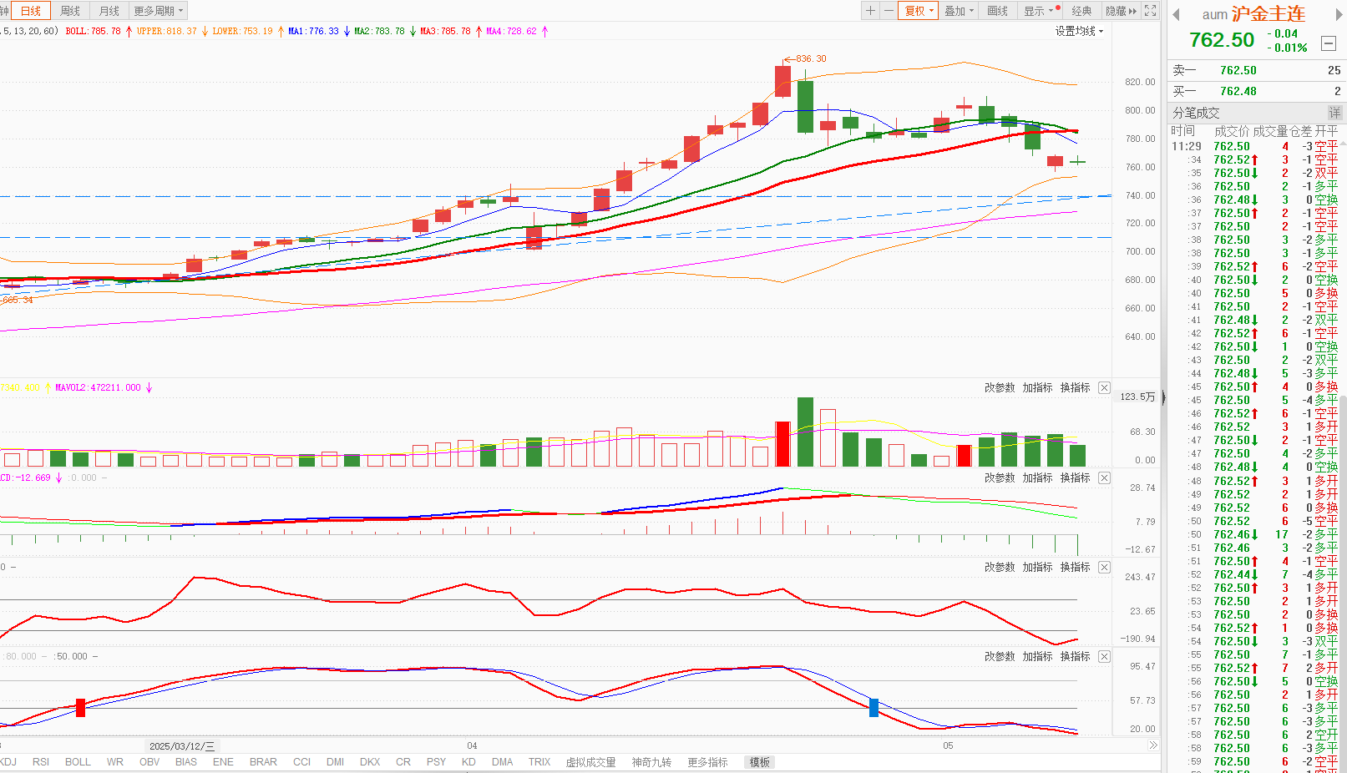Click 加指标 in third indicator panel
This screenshot has height=773, width=1347.
click(x=1037, y=567)
